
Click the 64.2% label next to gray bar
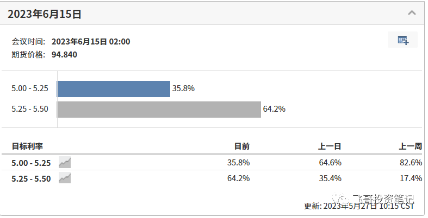274,109
